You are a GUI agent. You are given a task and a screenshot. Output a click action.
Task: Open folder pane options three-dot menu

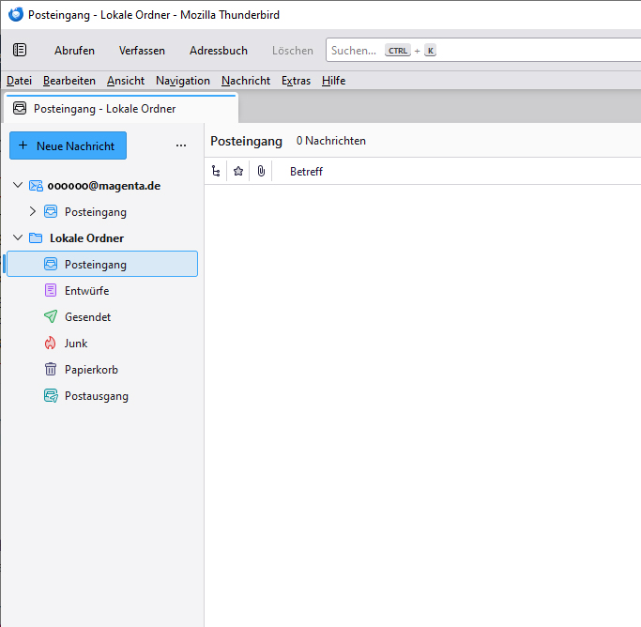[181, 146]
